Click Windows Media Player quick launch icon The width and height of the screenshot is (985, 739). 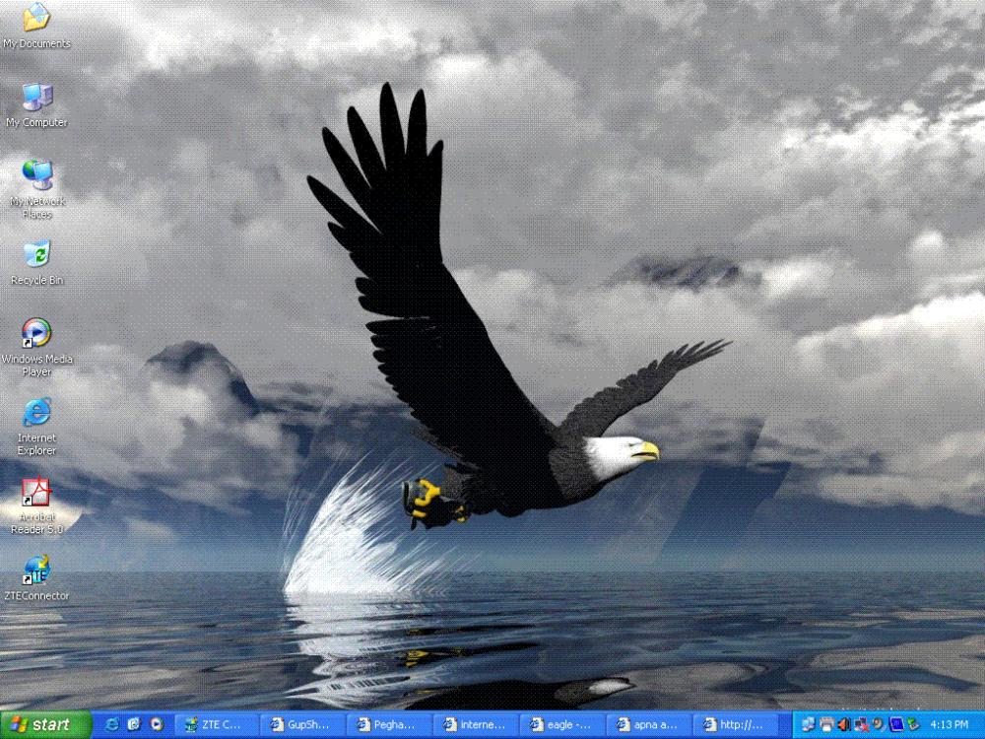coord(156,725)
